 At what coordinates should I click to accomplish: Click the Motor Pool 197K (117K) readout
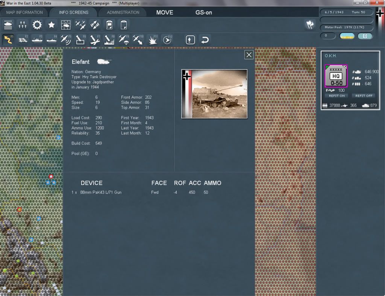click(346, 27)
